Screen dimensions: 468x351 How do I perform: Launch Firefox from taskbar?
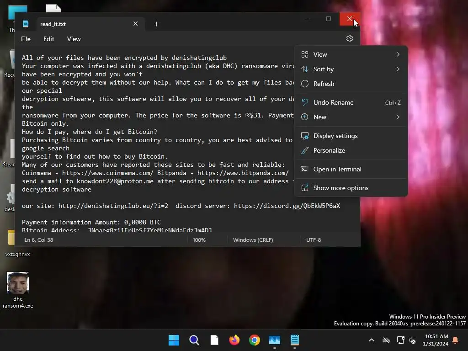[234, 340]
